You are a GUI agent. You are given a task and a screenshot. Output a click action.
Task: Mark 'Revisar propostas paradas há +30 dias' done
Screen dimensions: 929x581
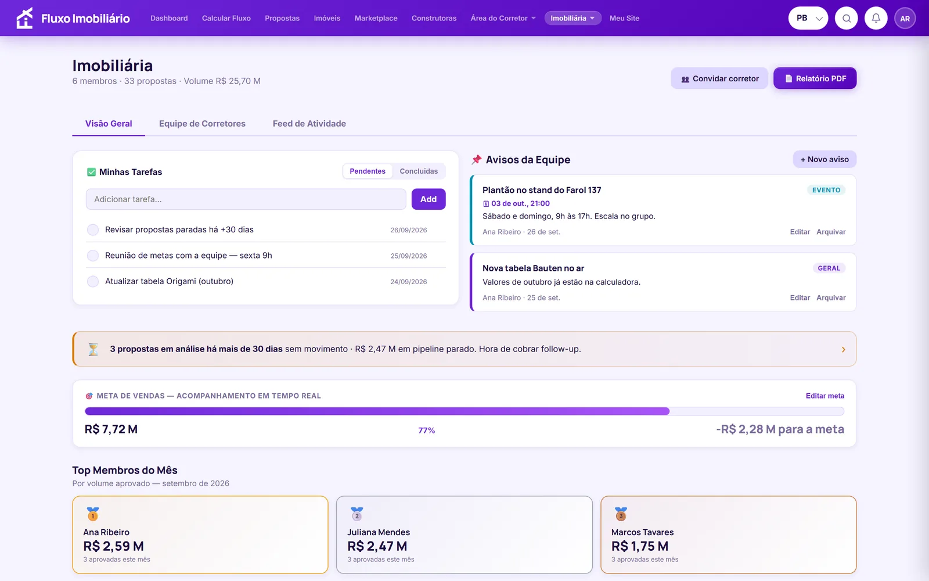(93, 230)
